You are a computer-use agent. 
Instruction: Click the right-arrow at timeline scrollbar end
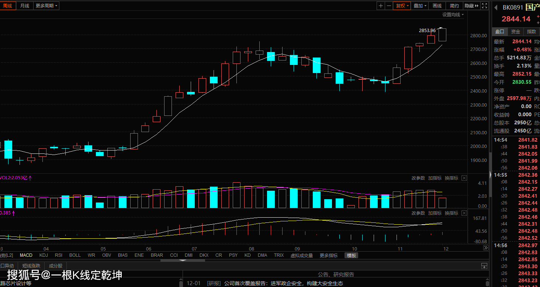(x=486, y=248)
